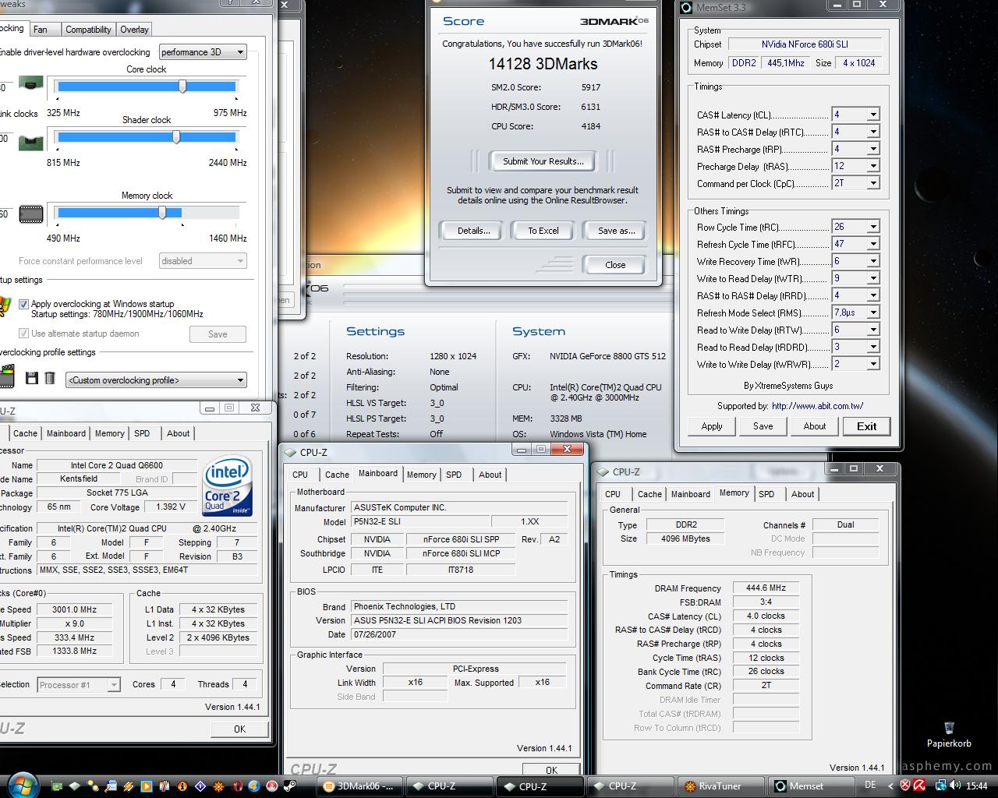Click Exit button in MemSet

coord(866,426)
